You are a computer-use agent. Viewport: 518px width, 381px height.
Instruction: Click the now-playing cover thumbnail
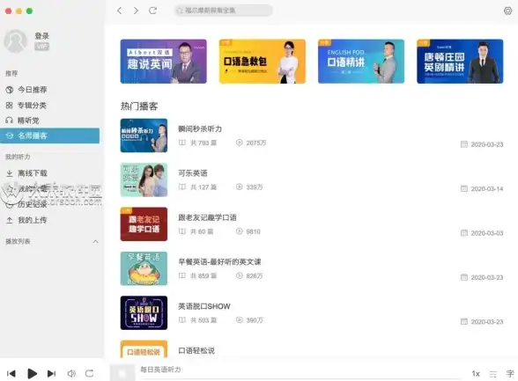click(122, 373)
